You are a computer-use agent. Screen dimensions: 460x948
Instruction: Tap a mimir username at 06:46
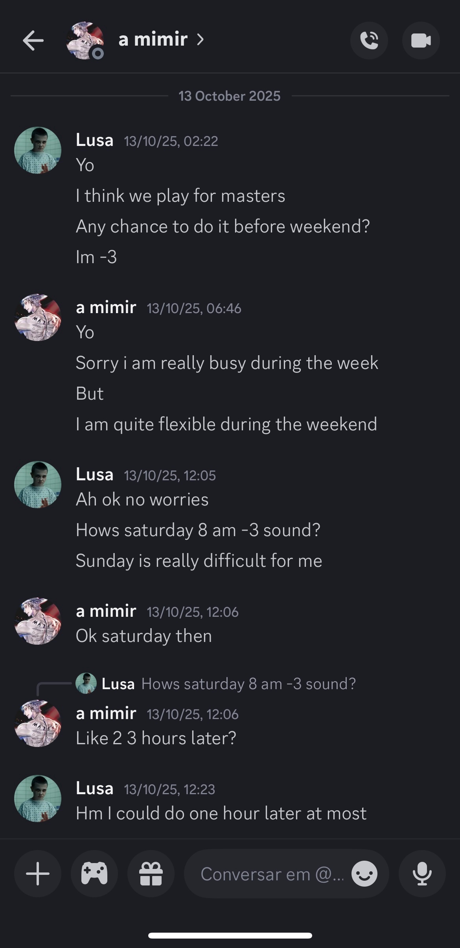[106, 307]
